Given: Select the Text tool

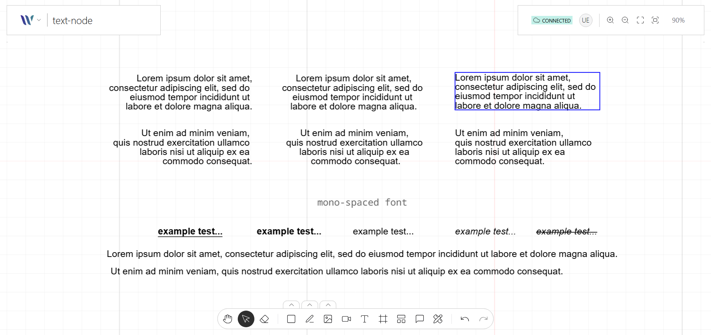Looking at the screenshot, I should 364,319.
